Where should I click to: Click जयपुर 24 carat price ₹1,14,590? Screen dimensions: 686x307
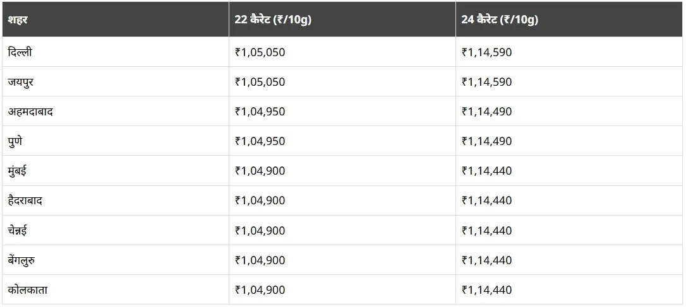click(x=486, y=82)
